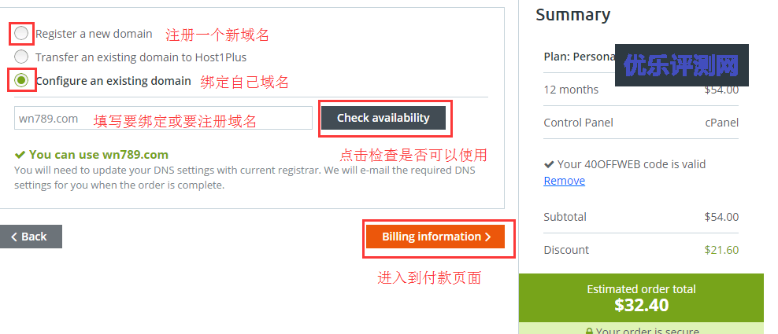This screenshot has width=778, height=334.
Task: Click green checkmark beside "You can use wn789.com"
Action: pos(20,155)
